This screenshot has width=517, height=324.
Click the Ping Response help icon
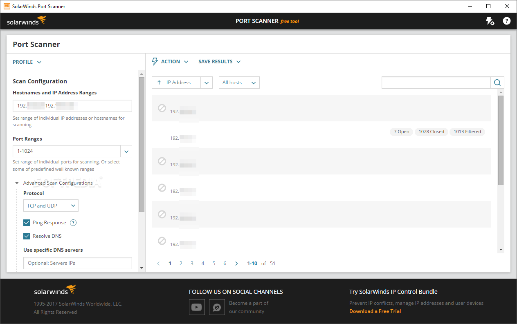[x=73, y=223]
